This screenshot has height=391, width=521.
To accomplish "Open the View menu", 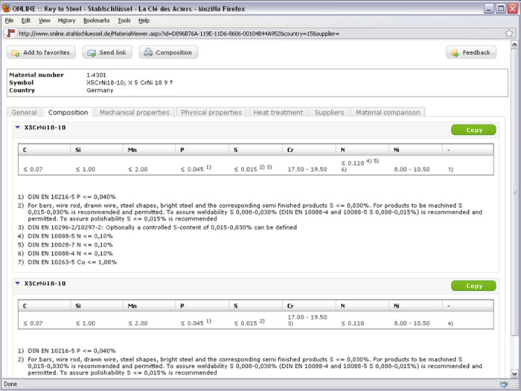I will 44,21.
